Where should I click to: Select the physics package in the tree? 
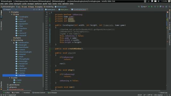(18, 38)
